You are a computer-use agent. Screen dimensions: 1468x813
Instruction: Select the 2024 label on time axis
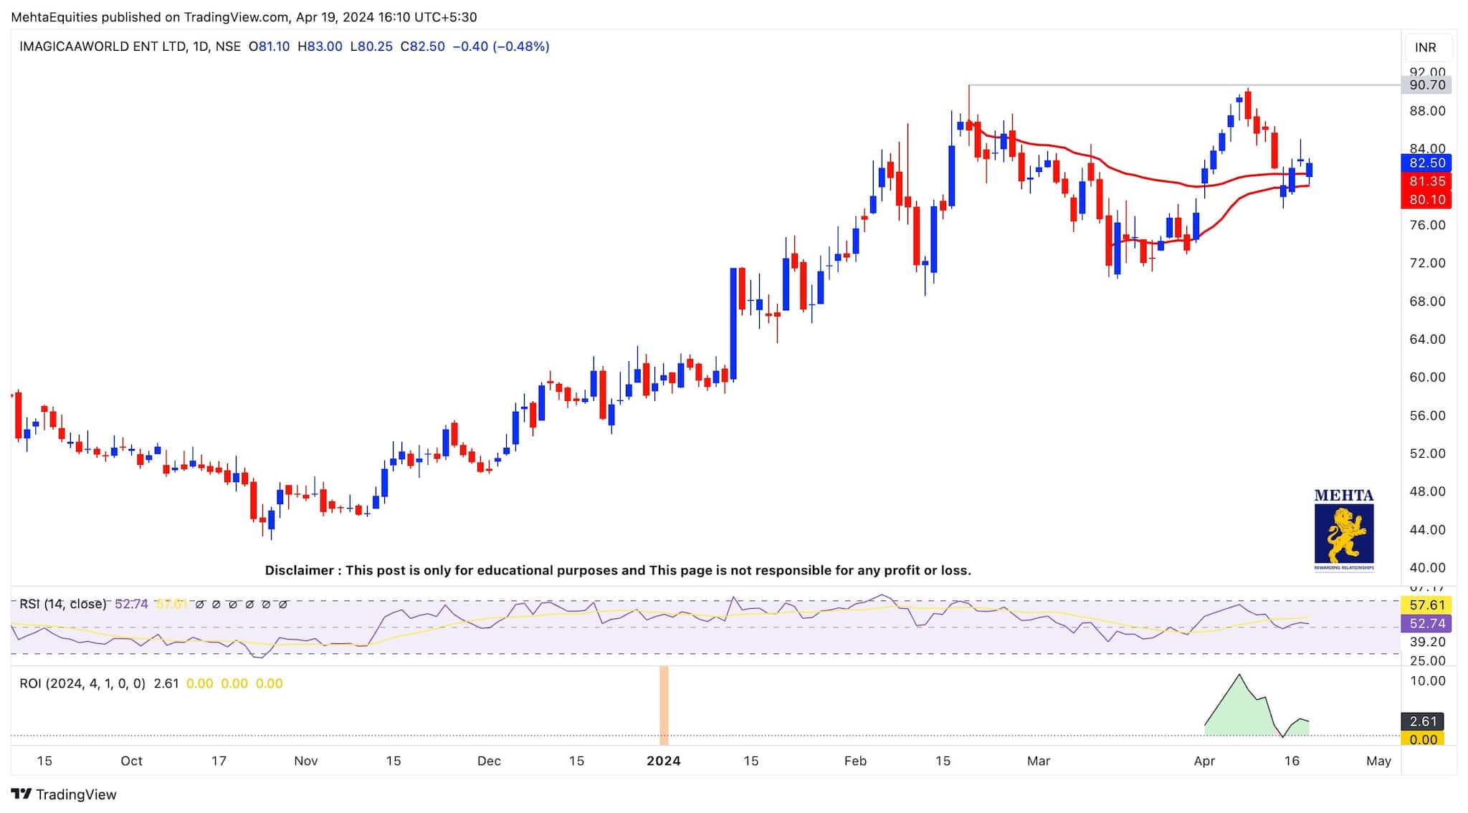[663, 761]
